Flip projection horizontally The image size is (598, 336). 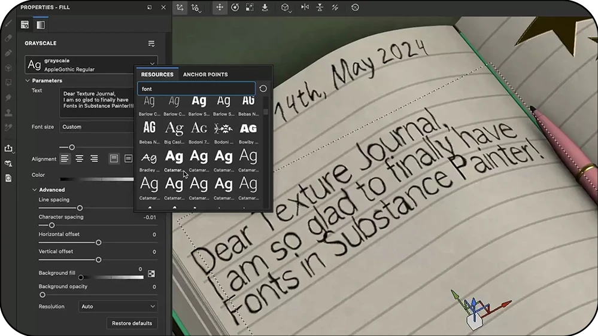pyautogui.click(x=305, y=7)
